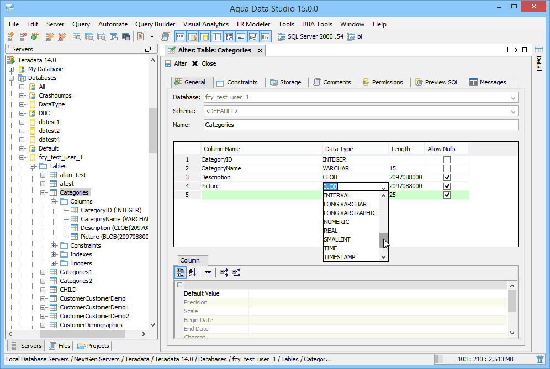Close the BLOB data type dropdown arrow
This screenshot has height=369, width=550.
(x=383, y=187)
